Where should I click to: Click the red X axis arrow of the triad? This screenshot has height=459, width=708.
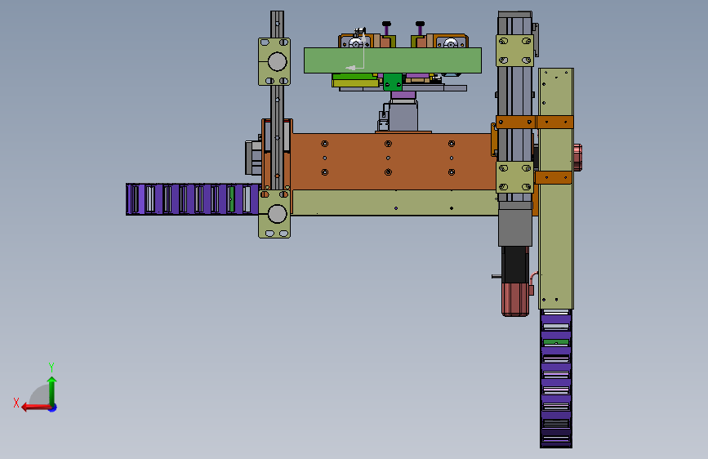[35, 408]
